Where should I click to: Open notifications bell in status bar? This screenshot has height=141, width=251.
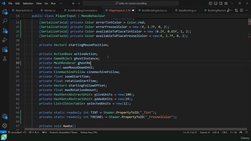[247, 132]
